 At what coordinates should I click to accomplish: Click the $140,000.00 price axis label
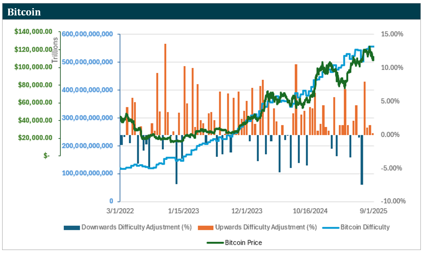click(33, 32)
